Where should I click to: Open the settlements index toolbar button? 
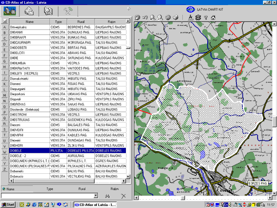click(10, 11)
